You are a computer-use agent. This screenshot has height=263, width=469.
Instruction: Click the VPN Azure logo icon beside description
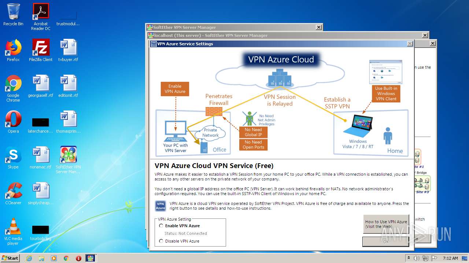(160, 206)
